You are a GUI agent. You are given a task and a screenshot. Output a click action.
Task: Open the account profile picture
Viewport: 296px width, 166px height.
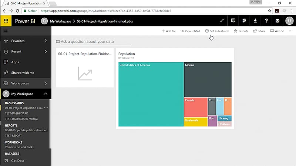(289, 21)
